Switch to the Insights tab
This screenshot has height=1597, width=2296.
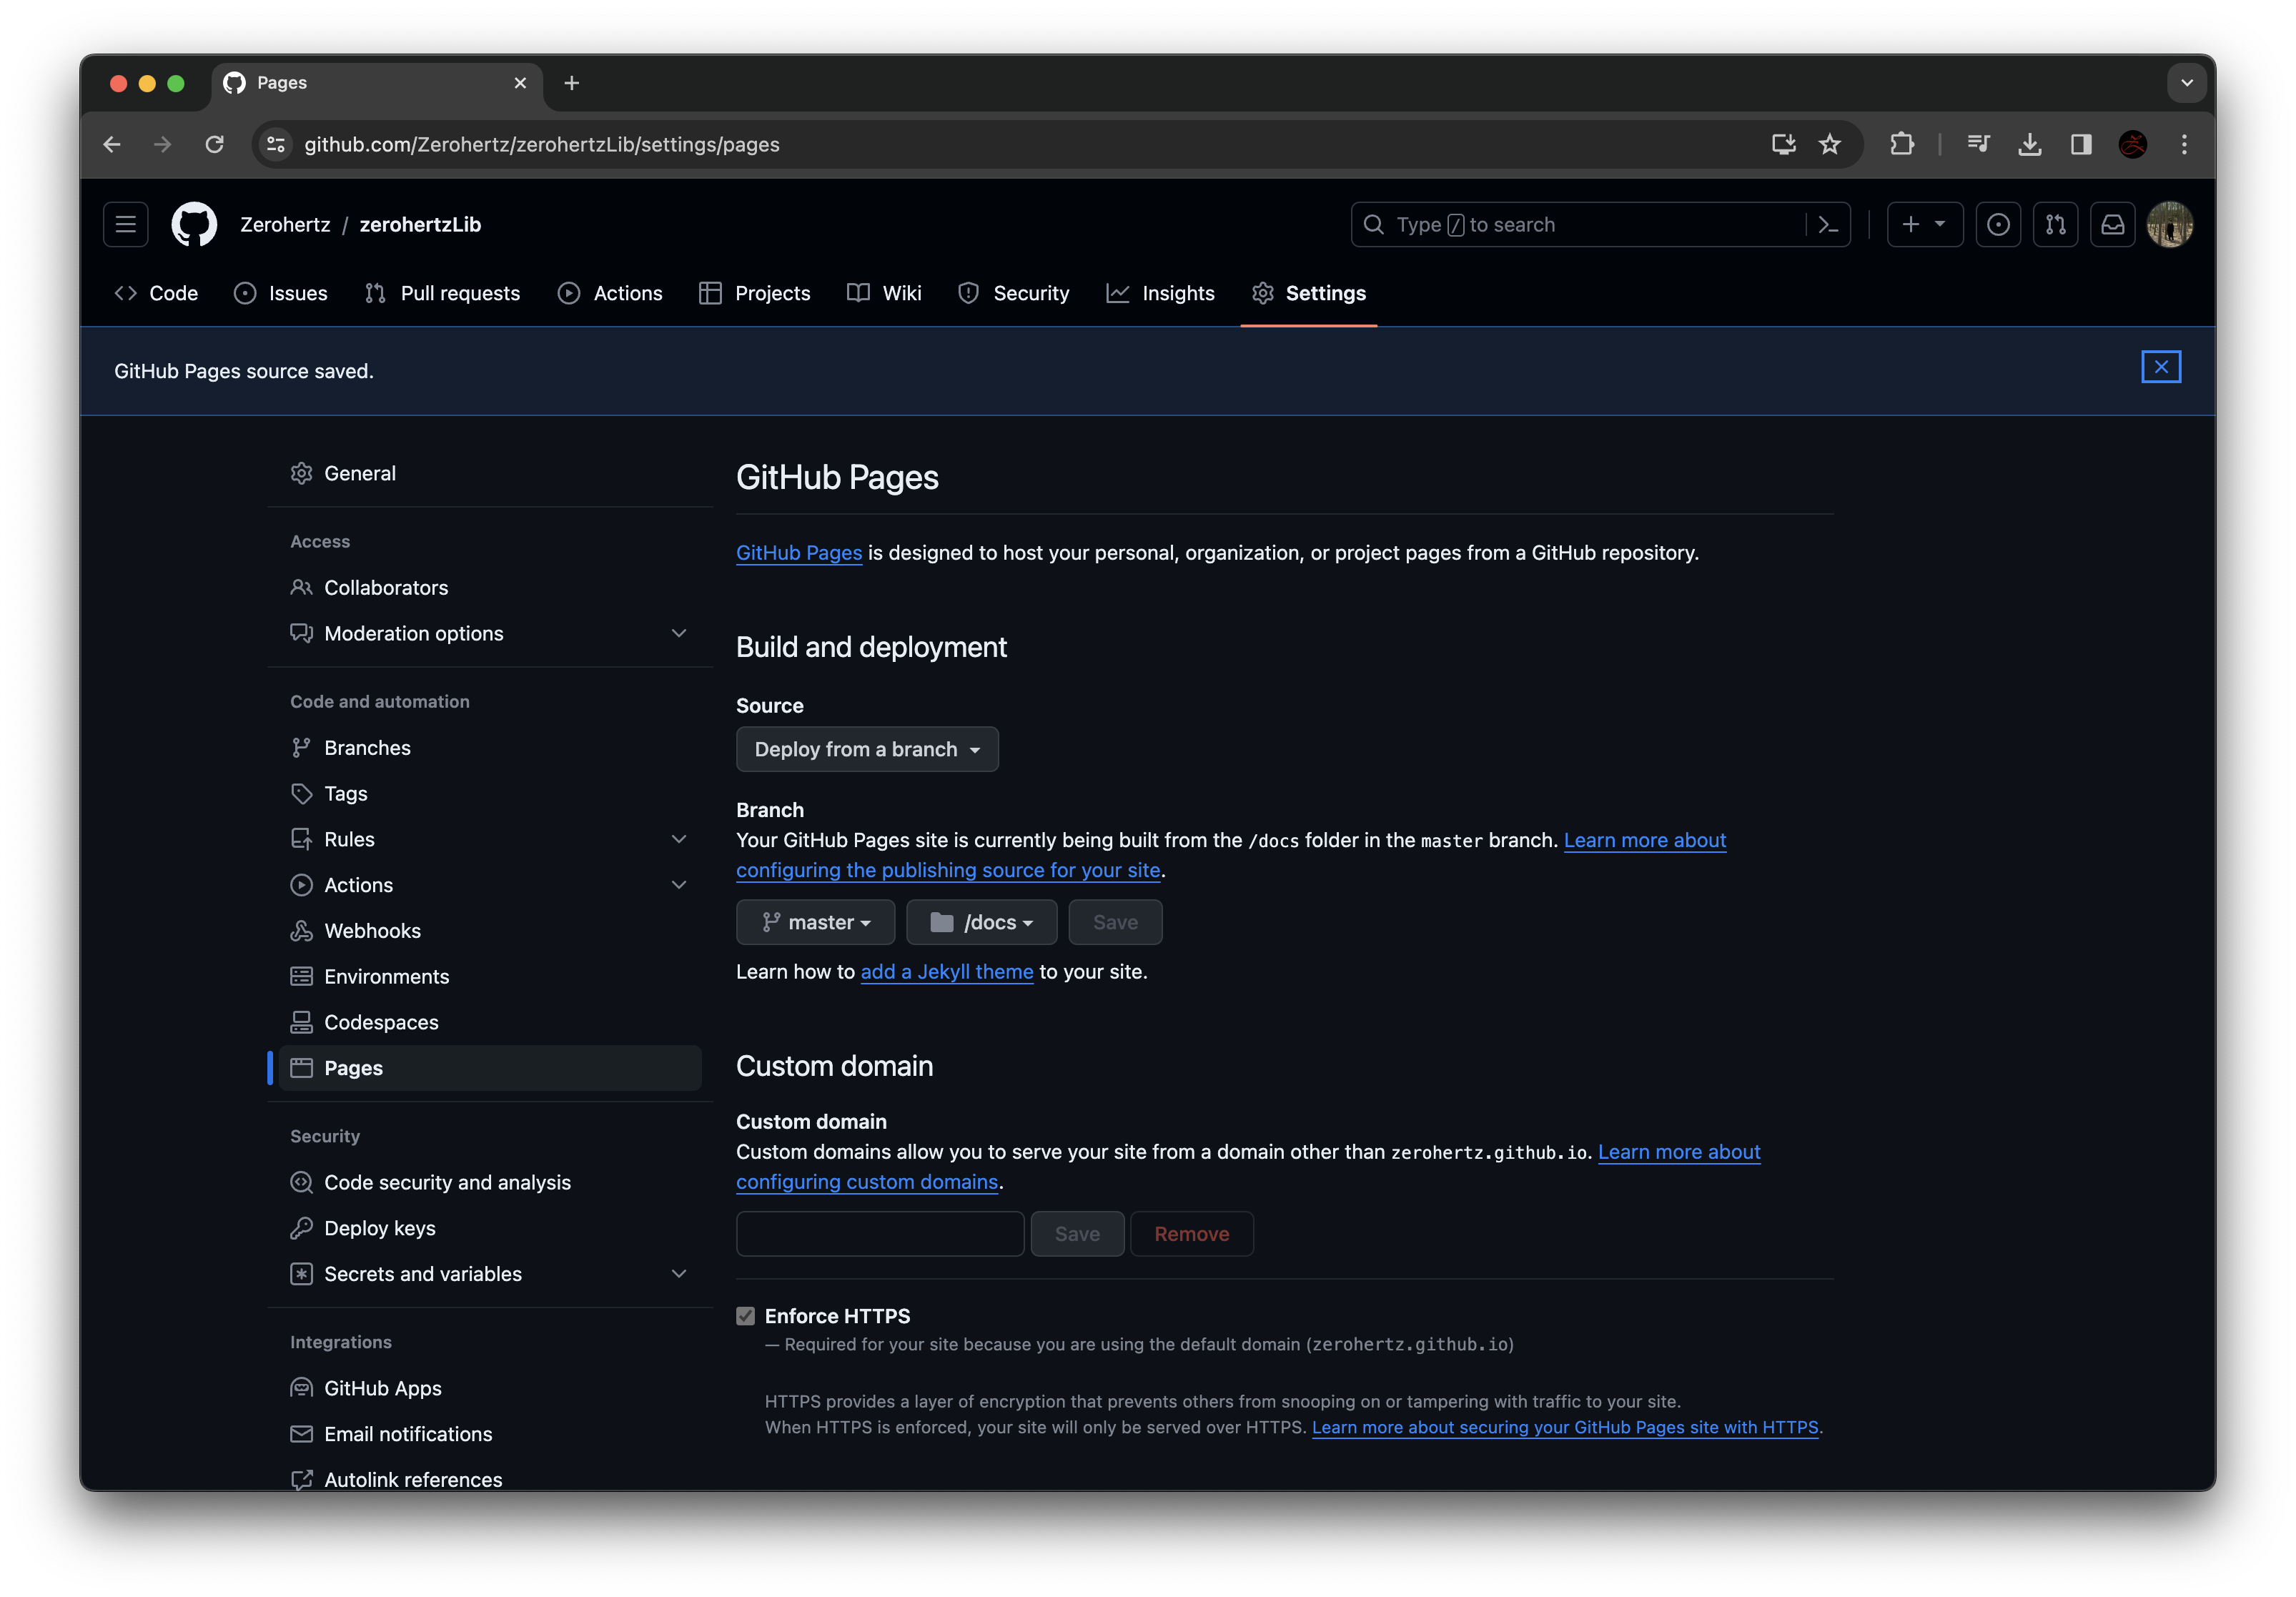click(x=1161, y=293)
